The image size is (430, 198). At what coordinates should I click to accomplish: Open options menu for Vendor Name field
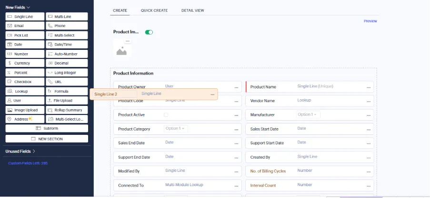pyautogui.click(x=369, y=102)
